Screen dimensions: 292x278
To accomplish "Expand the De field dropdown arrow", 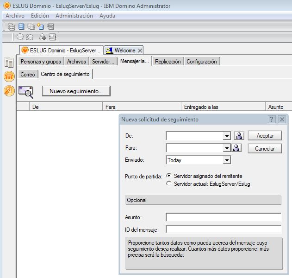I will coord(227,136).
